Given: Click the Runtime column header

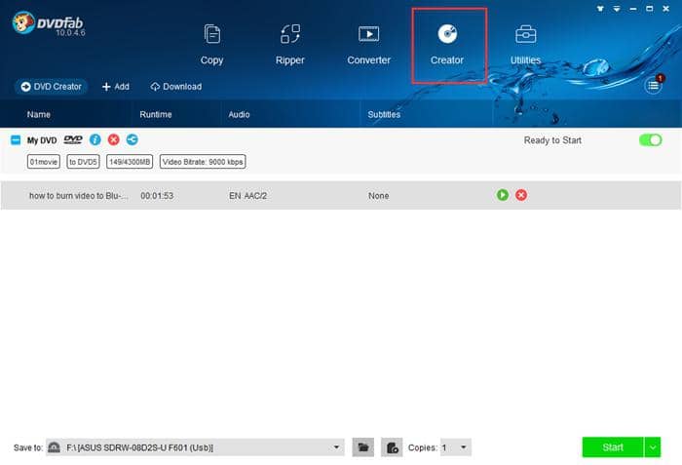Looking at the screenshot, I should 156,114.
